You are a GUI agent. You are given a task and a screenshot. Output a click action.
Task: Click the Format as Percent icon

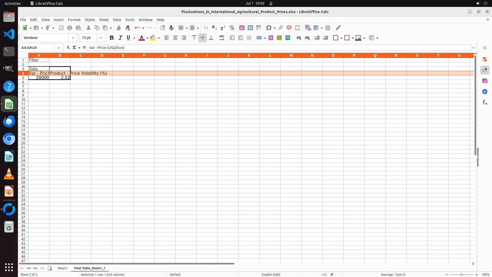(x=271, y=38)
